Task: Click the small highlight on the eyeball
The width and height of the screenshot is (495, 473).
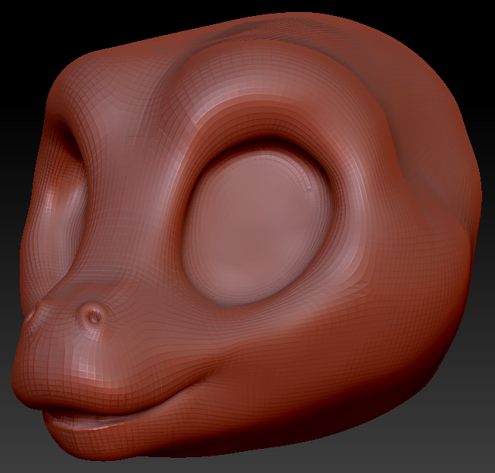Action: point(308,187)
